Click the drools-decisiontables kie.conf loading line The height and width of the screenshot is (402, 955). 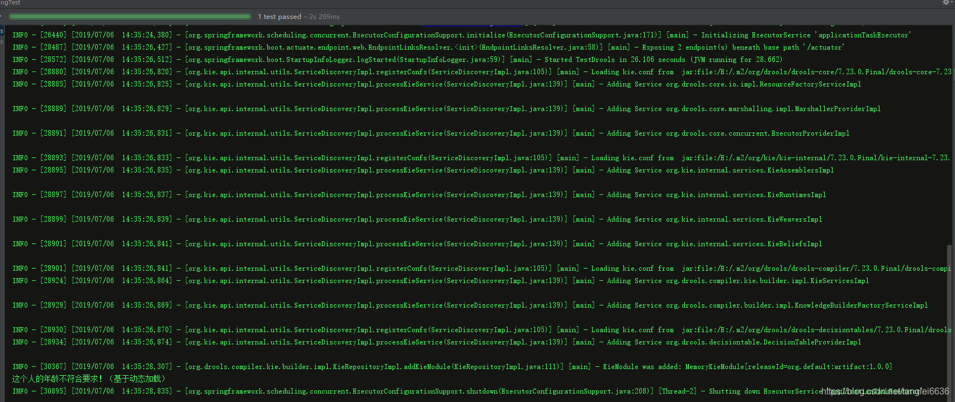click(x=482, y=330)
